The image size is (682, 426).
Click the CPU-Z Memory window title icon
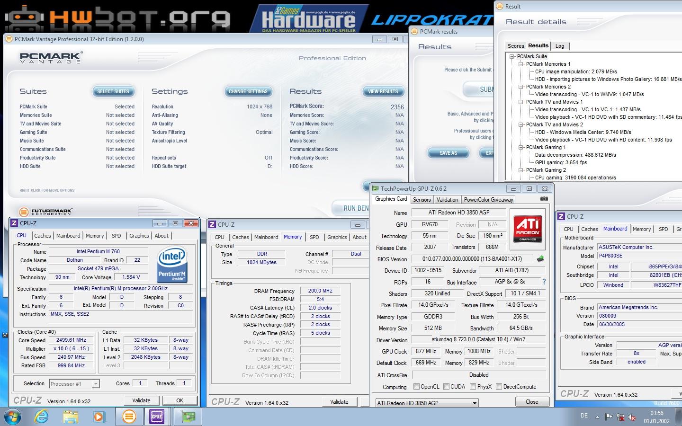click(x=212, y=224)
